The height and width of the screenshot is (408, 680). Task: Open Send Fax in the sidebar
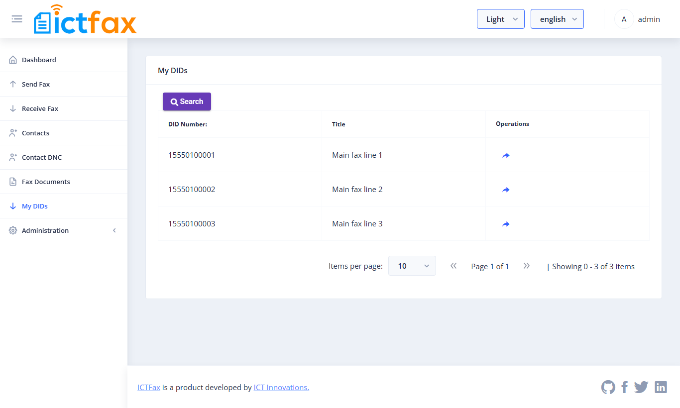pyautogui.click(x=64, y=84)
